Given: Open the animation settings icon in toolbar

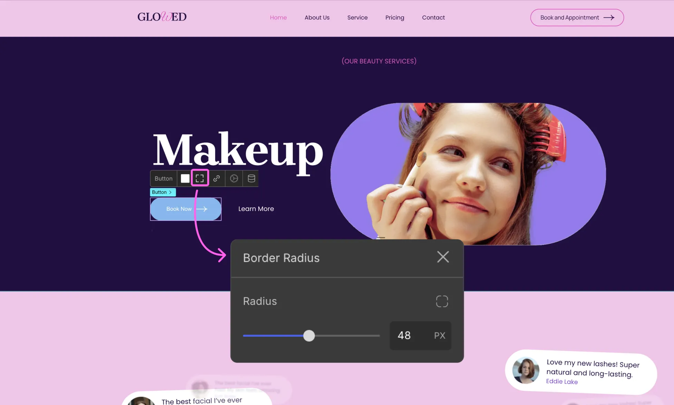Looking at the screenshot, I should click(x=234, y=178).
